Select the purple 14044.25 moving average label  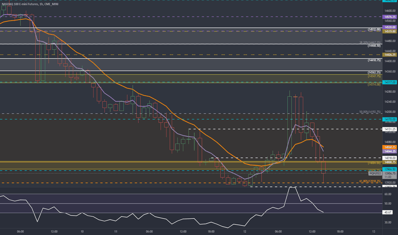(x=389, y=151)
